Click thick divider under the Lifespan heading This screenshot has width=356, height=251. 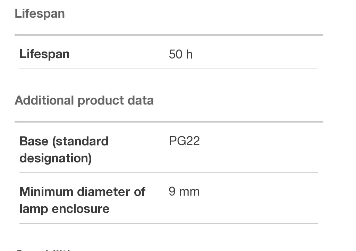[x=169, y=35]
